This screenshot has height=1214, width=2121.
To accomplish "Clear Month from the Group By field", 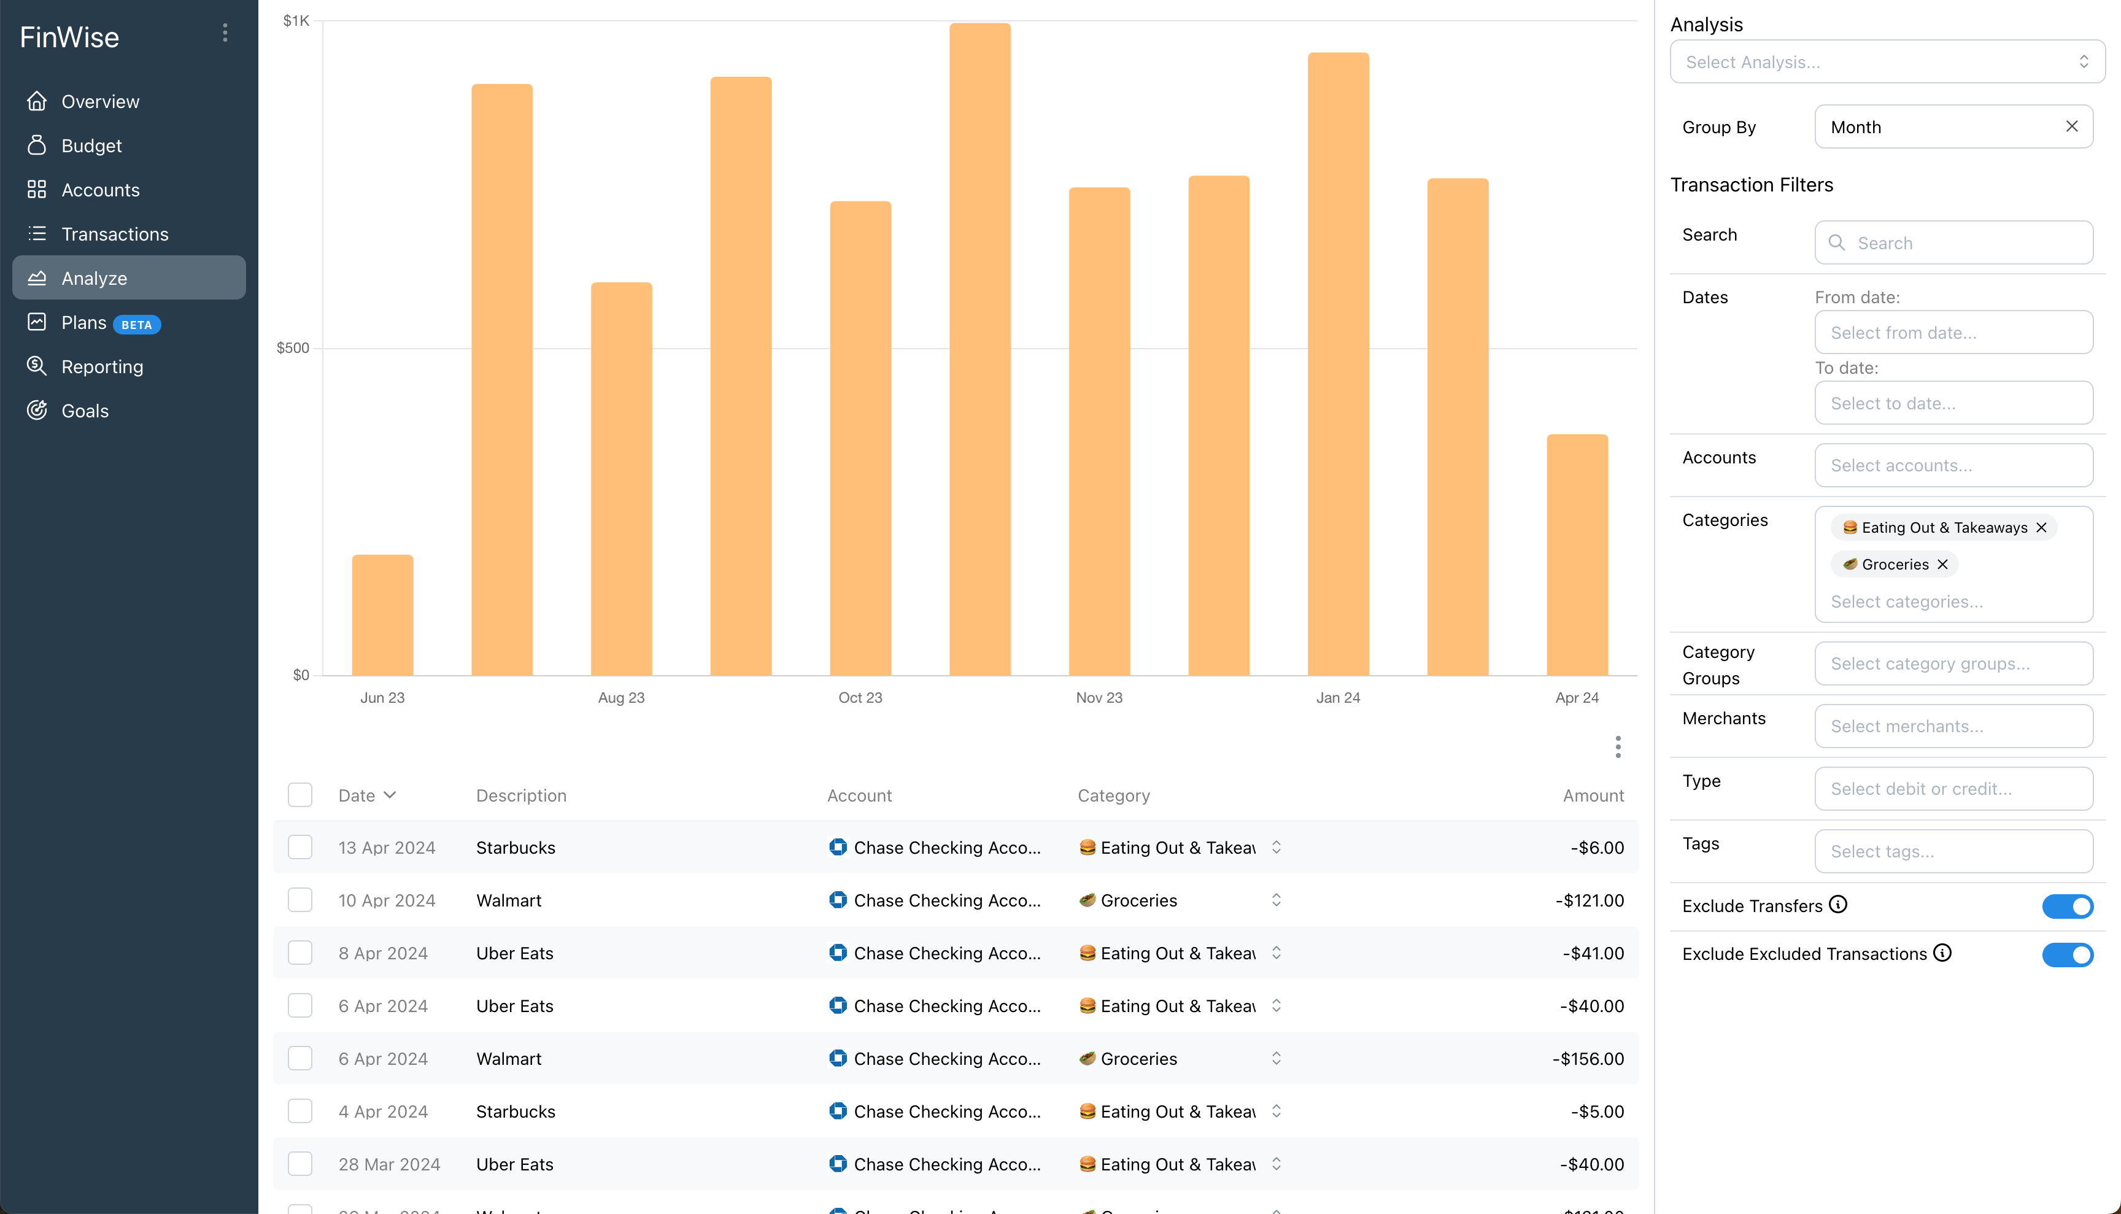I will [2072, 126].
